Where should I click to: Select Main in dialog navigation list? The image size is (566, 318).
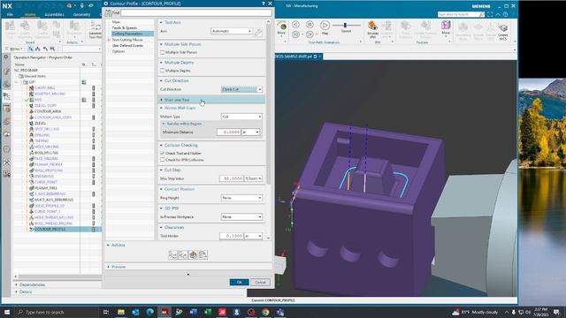tap(116, 22)
